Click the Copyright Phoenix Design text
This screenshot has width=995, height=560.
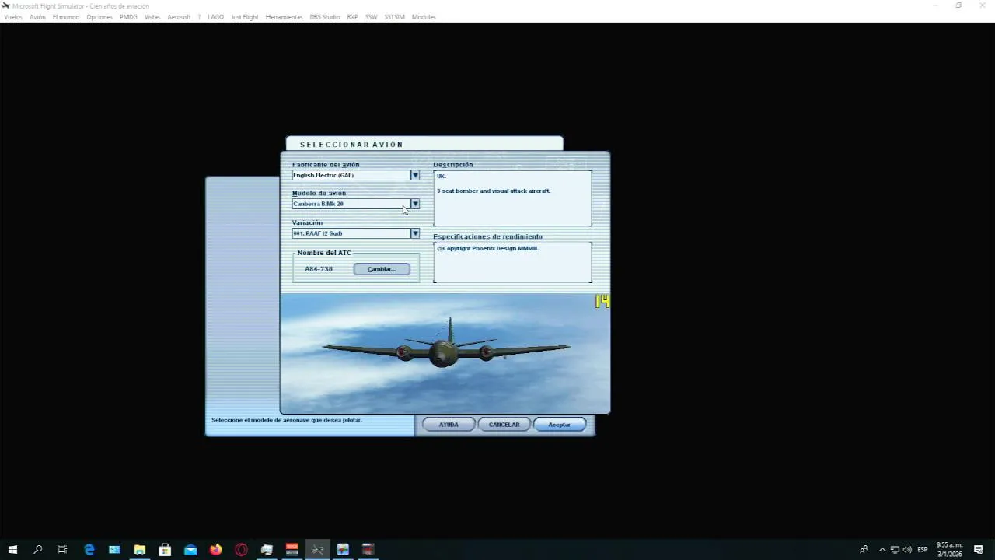487,248
